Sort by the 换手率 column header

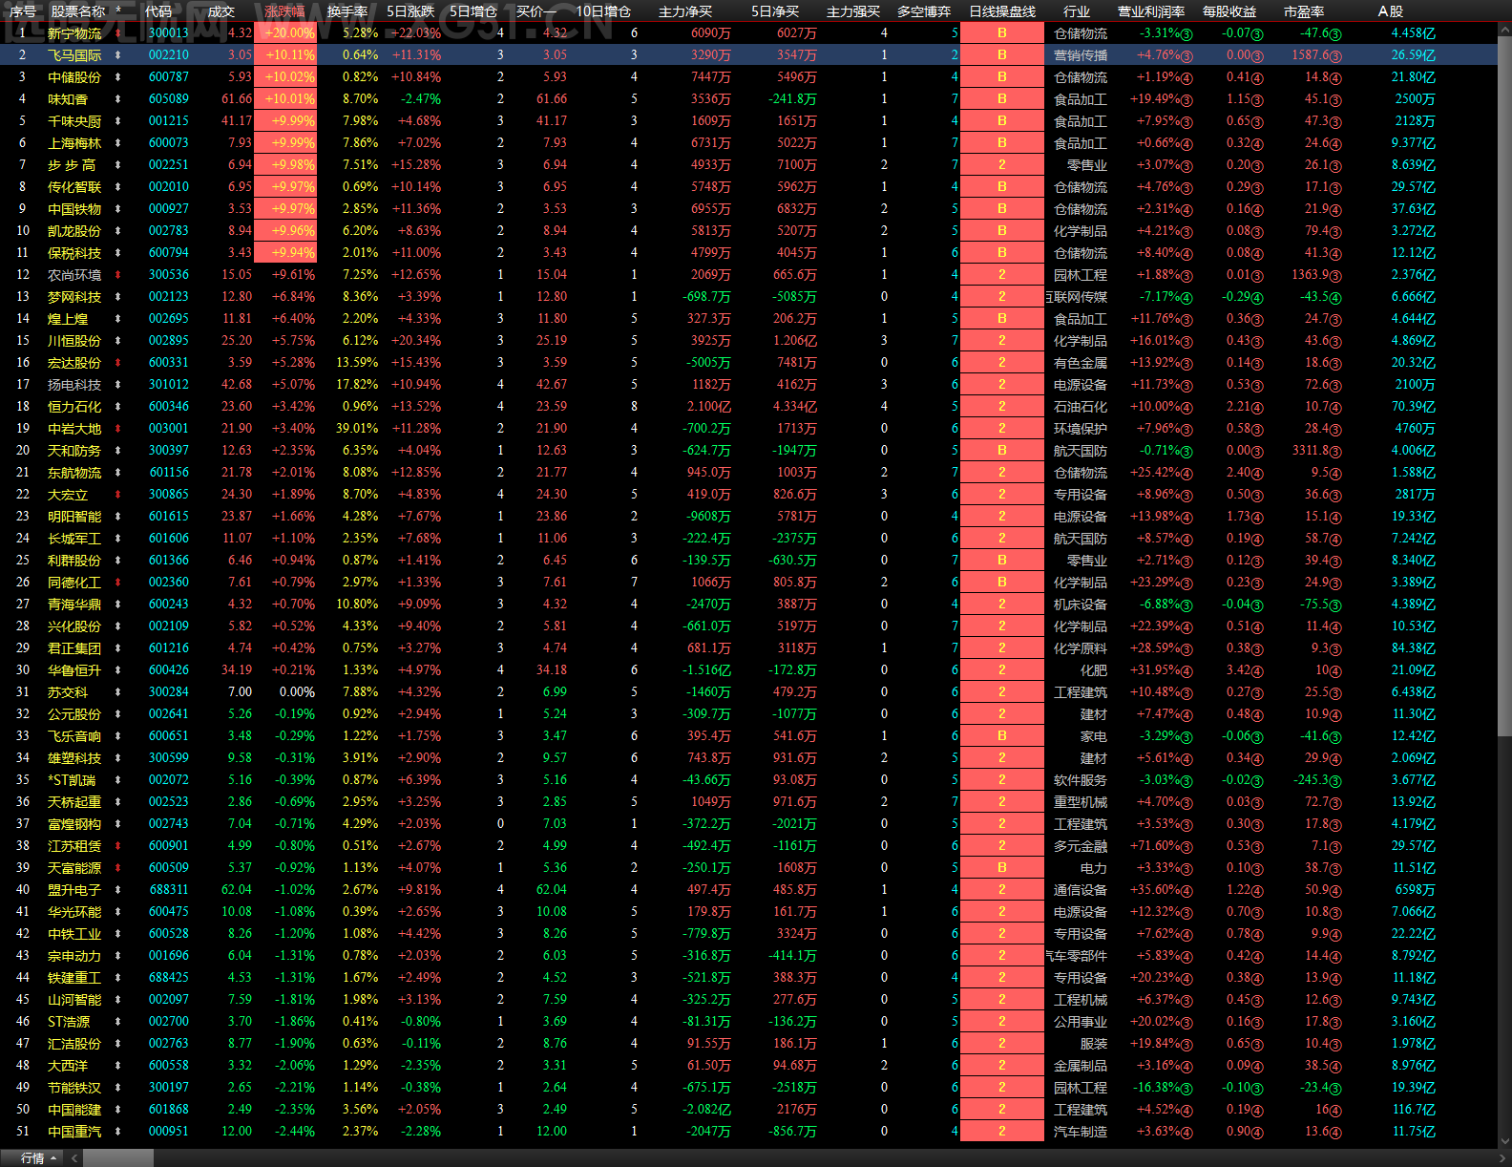(x=347, y=11)
